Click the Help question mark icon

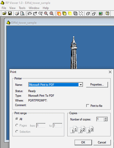coord(107,13)
